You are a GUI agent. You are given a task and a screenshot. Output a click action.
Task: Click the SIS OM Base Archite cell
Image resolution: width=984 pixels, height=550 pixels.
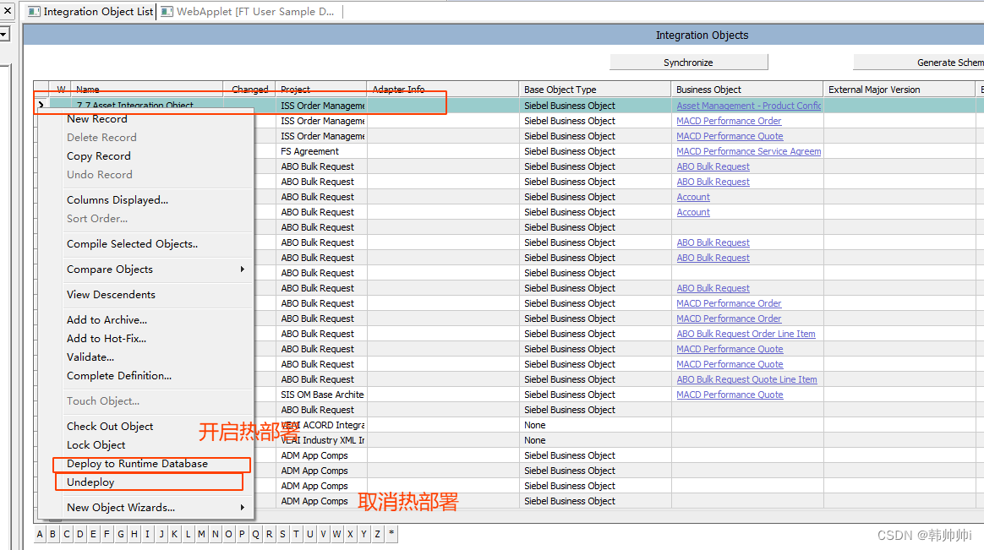click(x=320, y=395)
